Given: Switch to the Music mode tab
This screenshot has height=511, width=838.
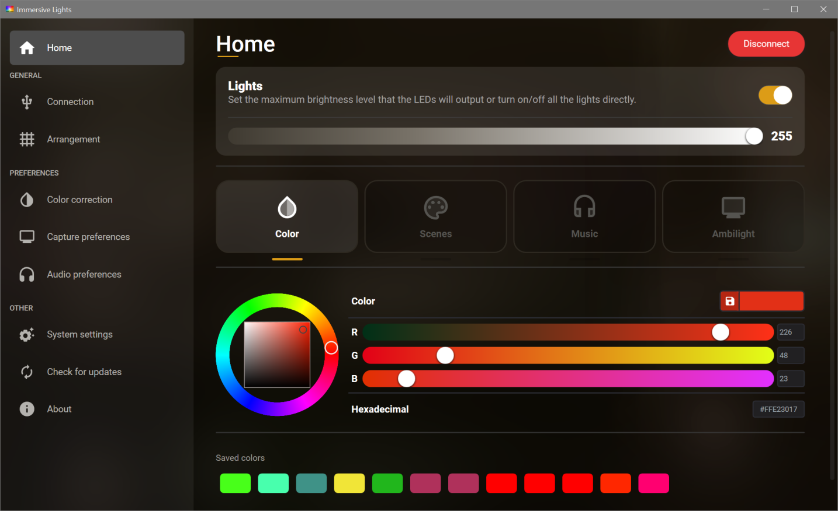Looking at the screenshot, I should pos(584,216).
